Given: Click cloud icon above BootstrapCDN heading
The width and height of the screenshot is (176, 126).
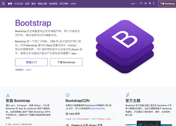Looking at the screenshot, I should pyautogui.click(x=68, y=95).
